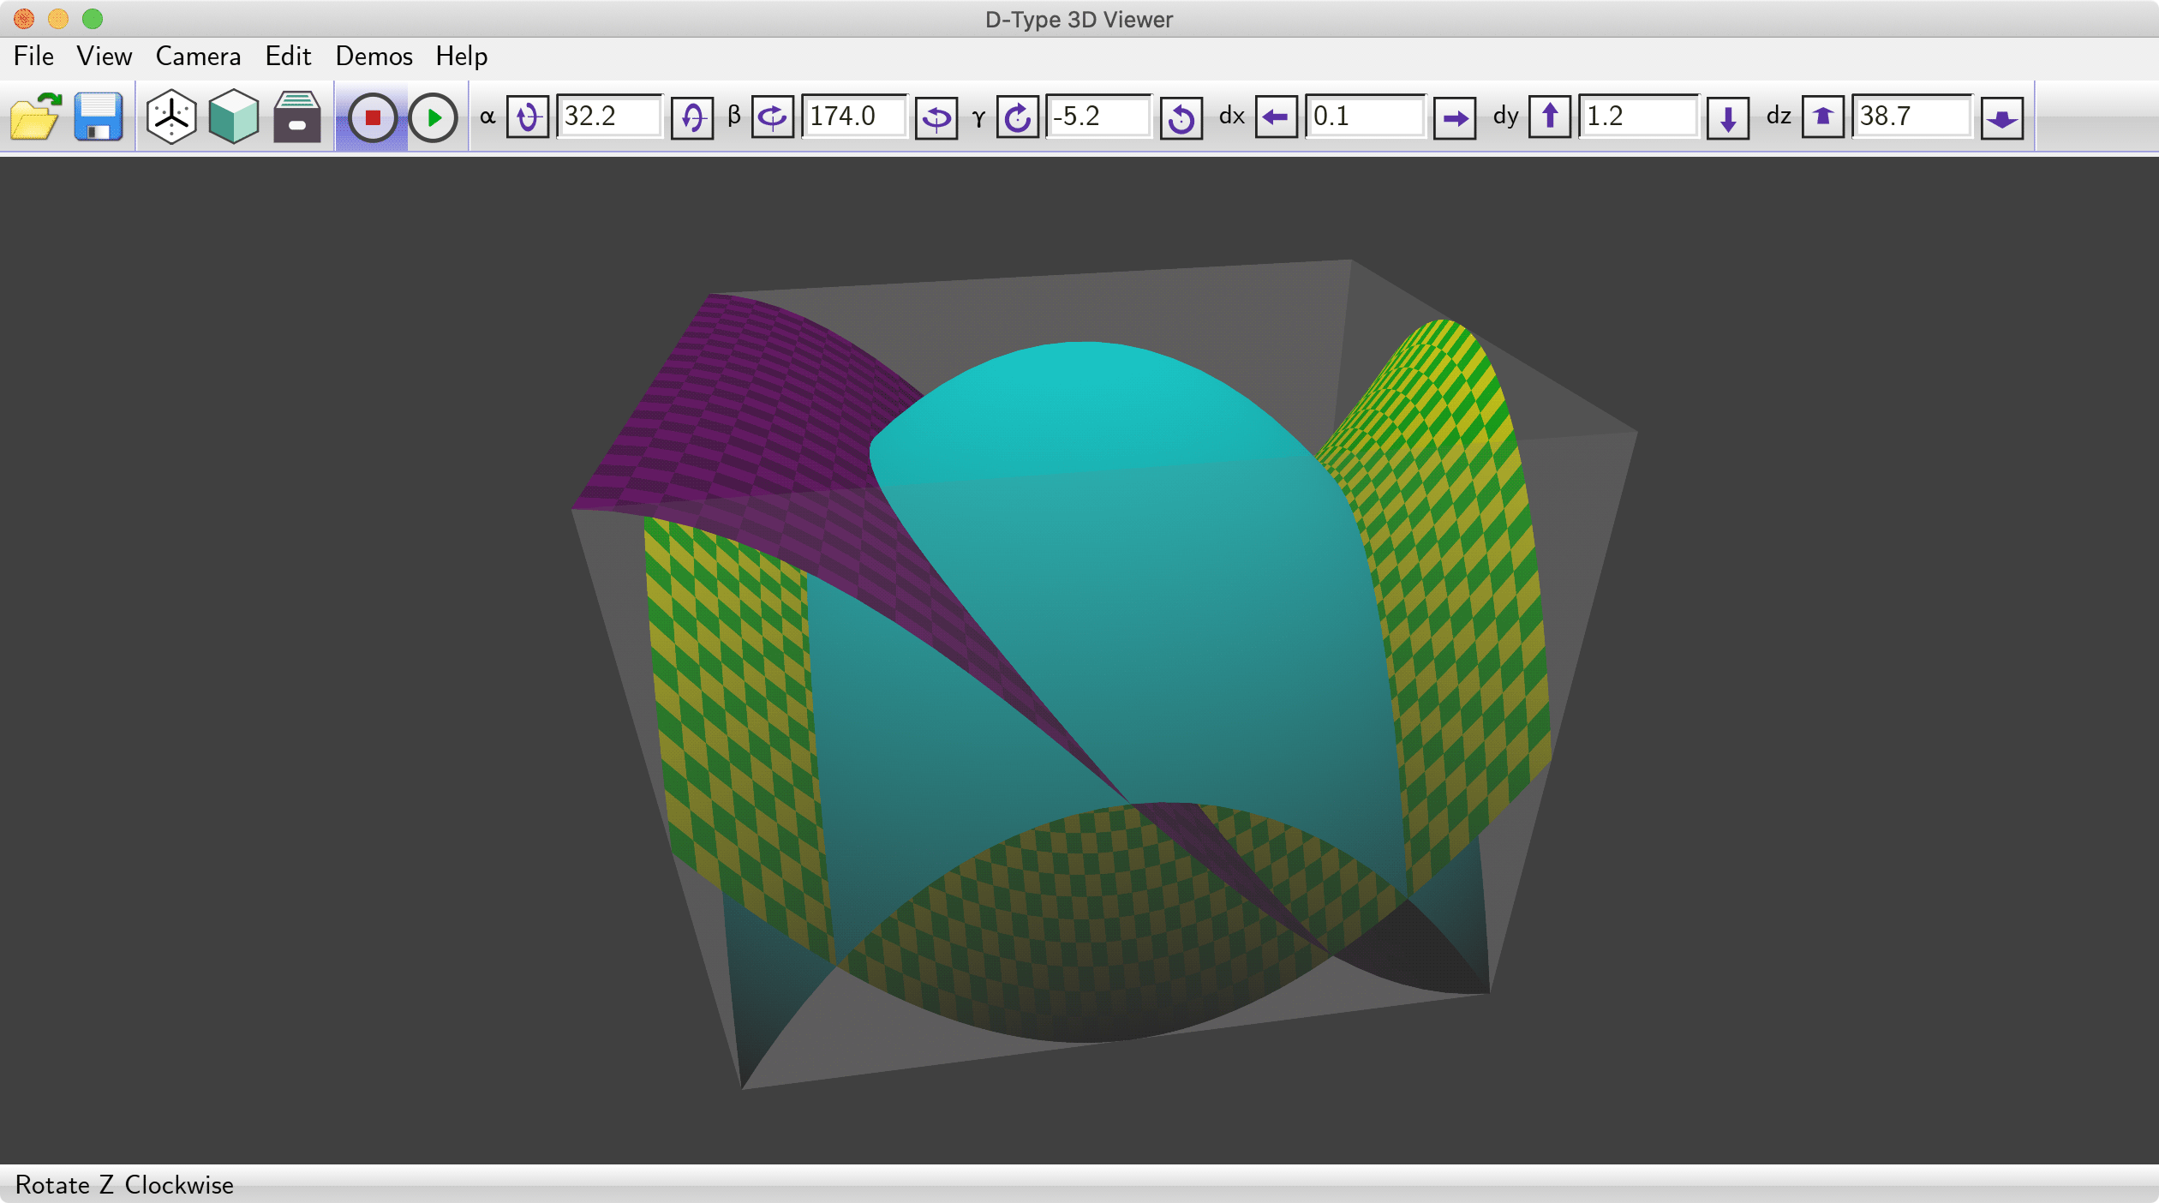Move dx right with arrow

[x=1455, y=117]
